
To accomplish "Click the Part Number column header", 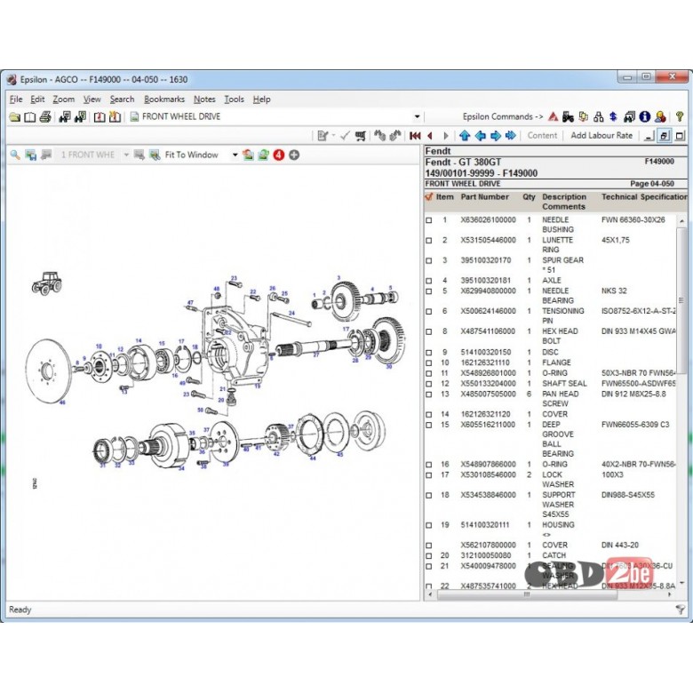I will pos(484,197).
